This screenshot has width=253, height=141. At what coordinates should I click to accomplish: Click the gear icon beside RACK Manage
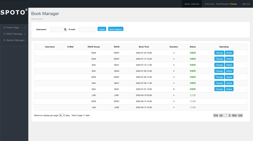(x=4, y=34)
